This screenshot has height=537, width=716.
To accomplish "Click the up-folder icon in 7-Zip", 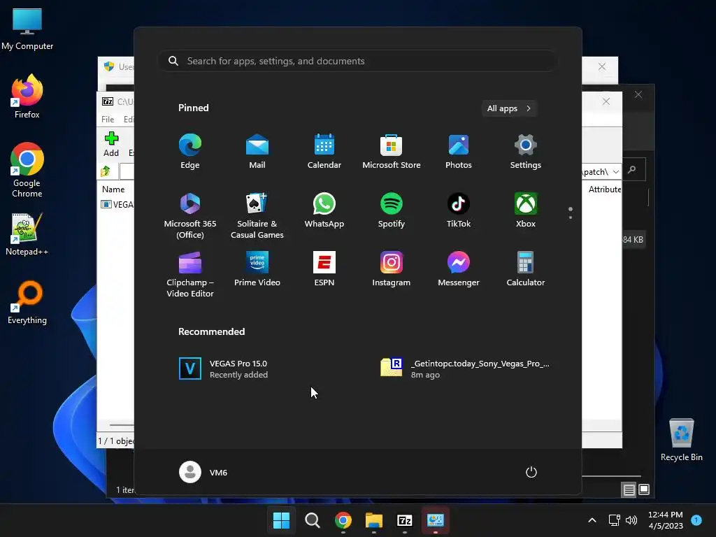I will tap(106, 171).
